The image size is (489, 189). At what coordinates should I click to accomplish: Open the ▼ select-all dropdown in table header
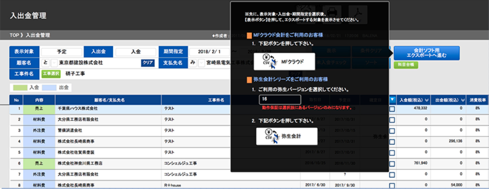pyautogui.click(x=392, y=100)
